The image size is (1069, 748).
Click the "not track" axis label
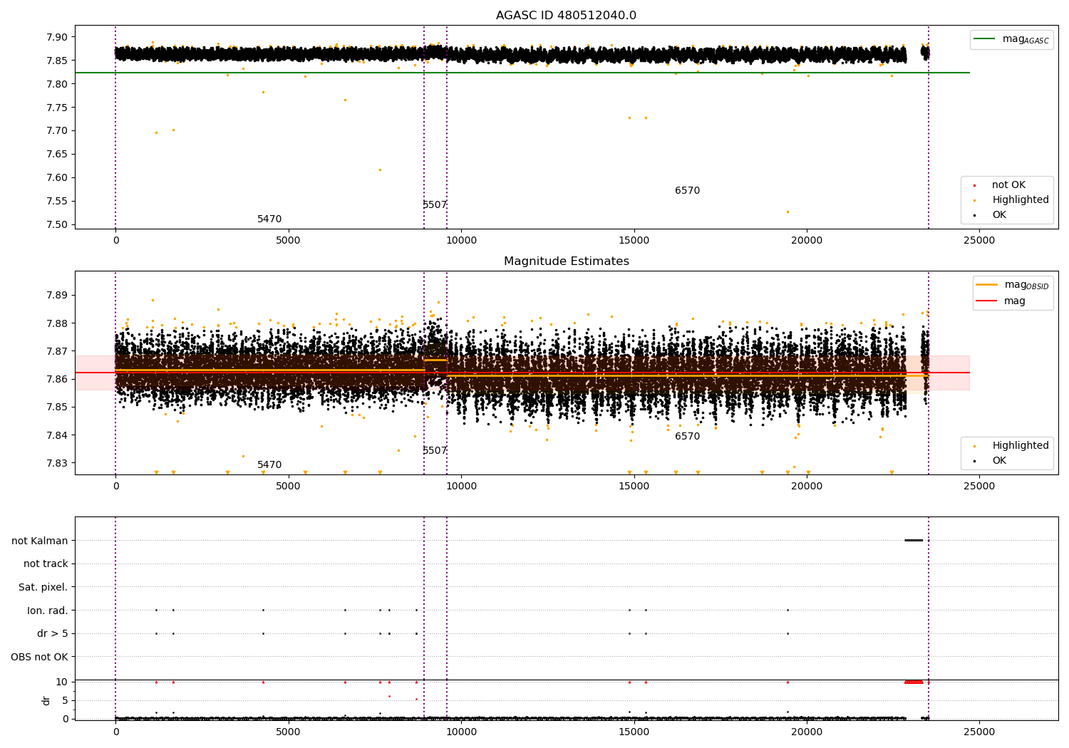46,564
